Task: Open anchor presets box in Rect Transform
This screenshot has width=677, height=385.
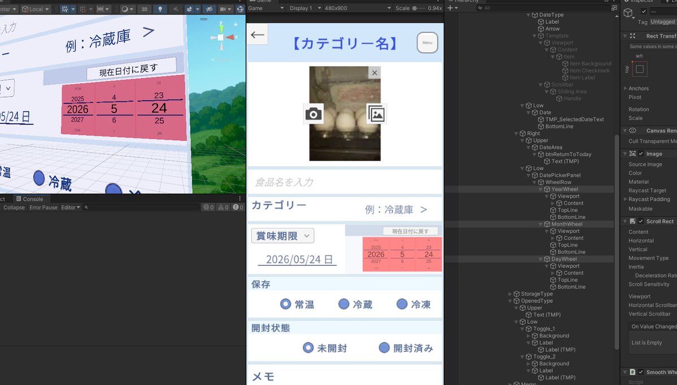Action: (x=640, y=69)
